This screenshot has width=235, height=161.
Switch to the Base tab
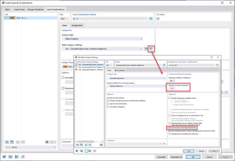(x=7, y=10)
